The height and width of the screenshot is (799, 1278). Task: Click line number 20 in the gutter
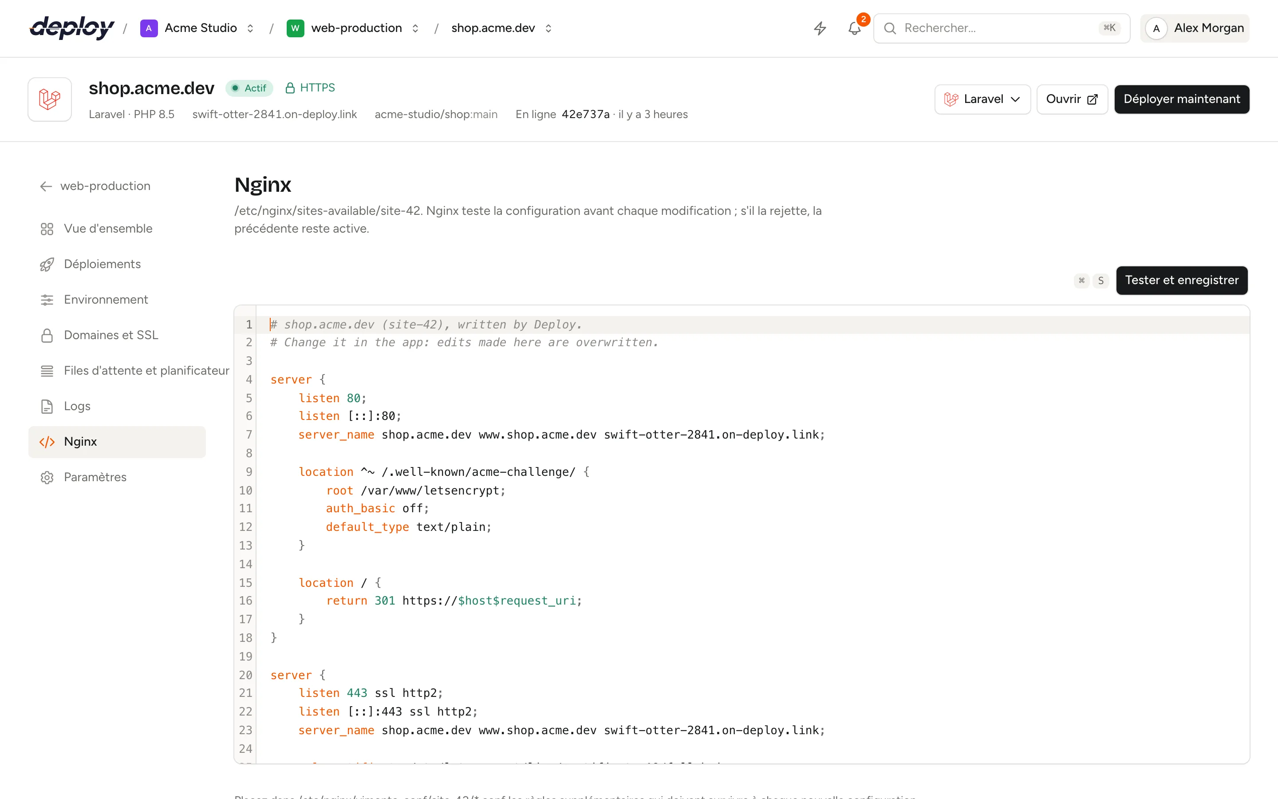coord(245,675)
